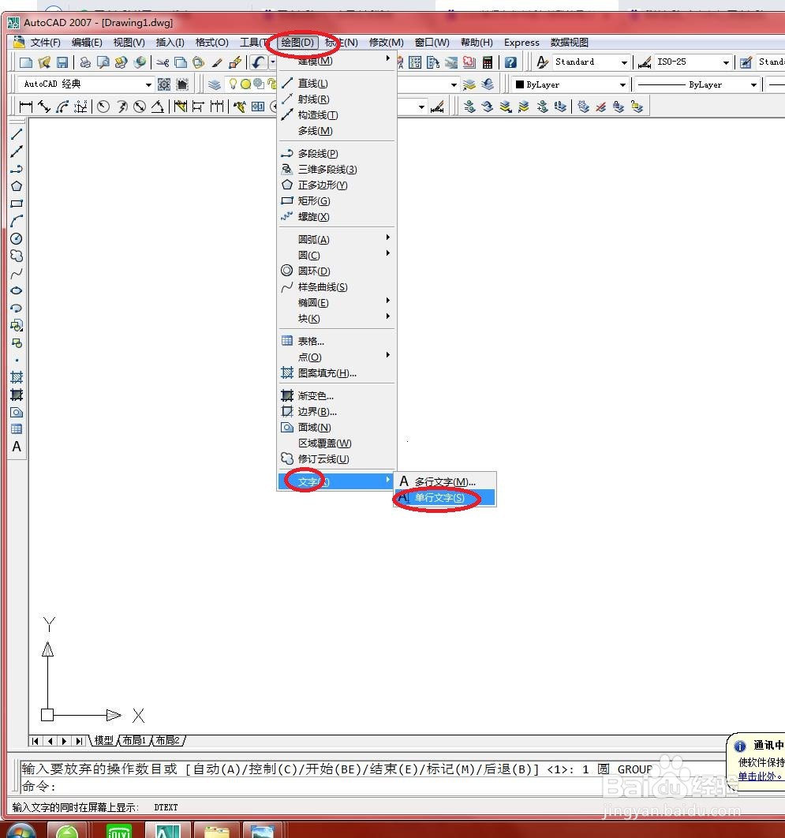
Task: Click the Save diskette icon
Action: pos(62,62)
